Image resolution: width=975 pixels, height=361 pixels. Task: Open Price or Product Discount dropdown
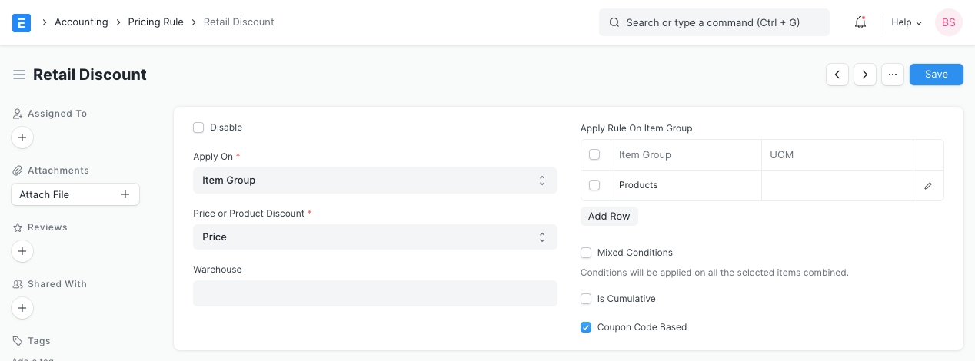tap(374, 237)
